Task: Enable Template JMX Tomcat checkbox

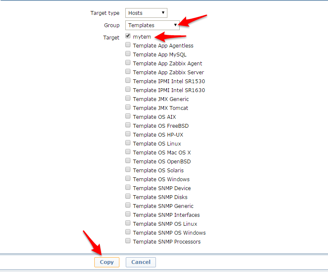Action: pyautogui.click(x=128, y=108)
